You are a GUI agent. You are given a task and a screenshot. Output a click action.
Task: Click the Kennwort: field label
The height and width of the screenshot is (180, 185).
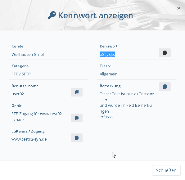point(109,46)
